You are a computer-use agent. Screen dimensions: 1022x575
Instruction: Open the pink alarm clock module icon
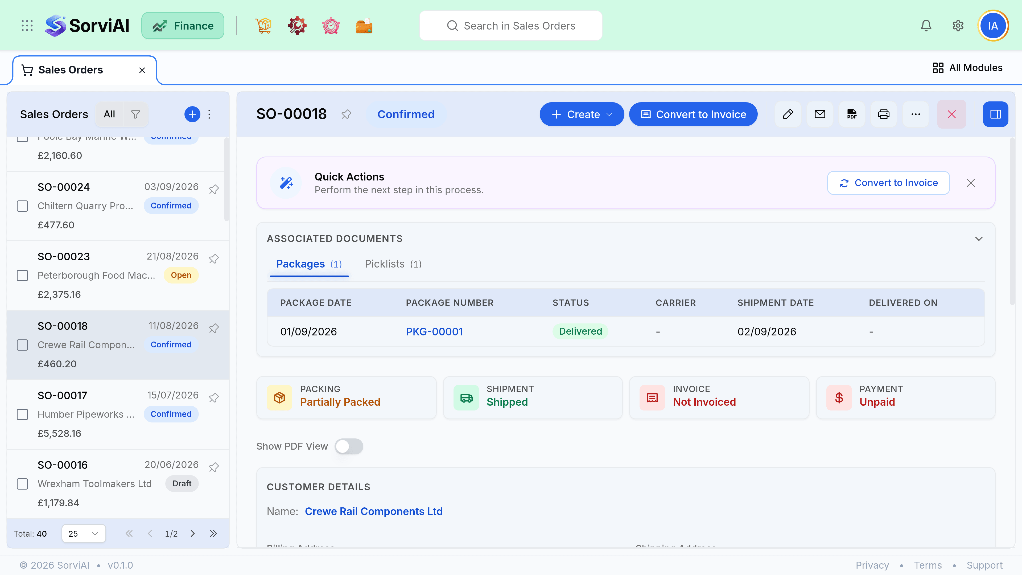point(331,26)
